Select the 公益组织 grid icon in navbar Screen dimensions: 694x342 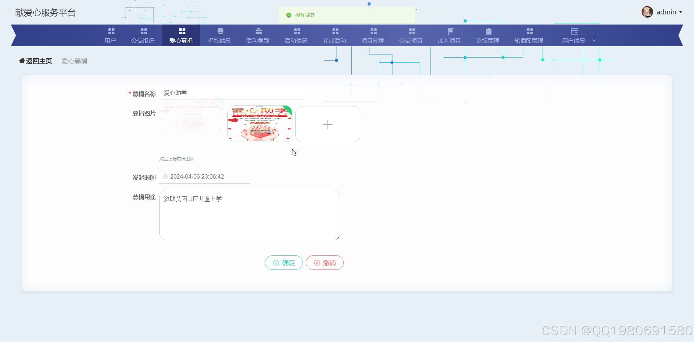tap(143, 31)
